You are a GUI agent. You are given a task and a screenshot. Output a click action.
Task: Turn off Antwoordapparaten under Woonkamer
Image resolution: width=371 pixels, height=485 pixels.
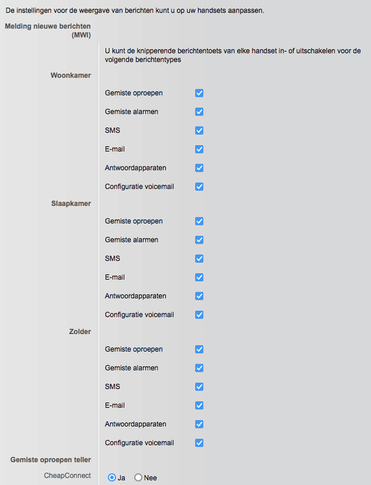199,168
